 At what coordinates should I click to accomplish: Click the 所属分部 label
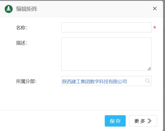coord(26,81)
